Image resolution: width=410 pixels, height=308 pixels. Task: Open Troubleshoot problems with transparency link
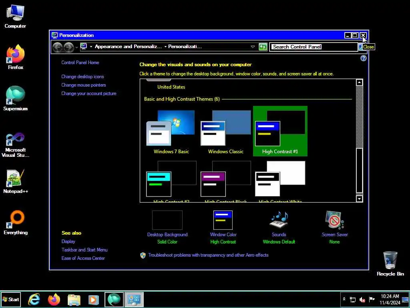click(x=208, y=255)
